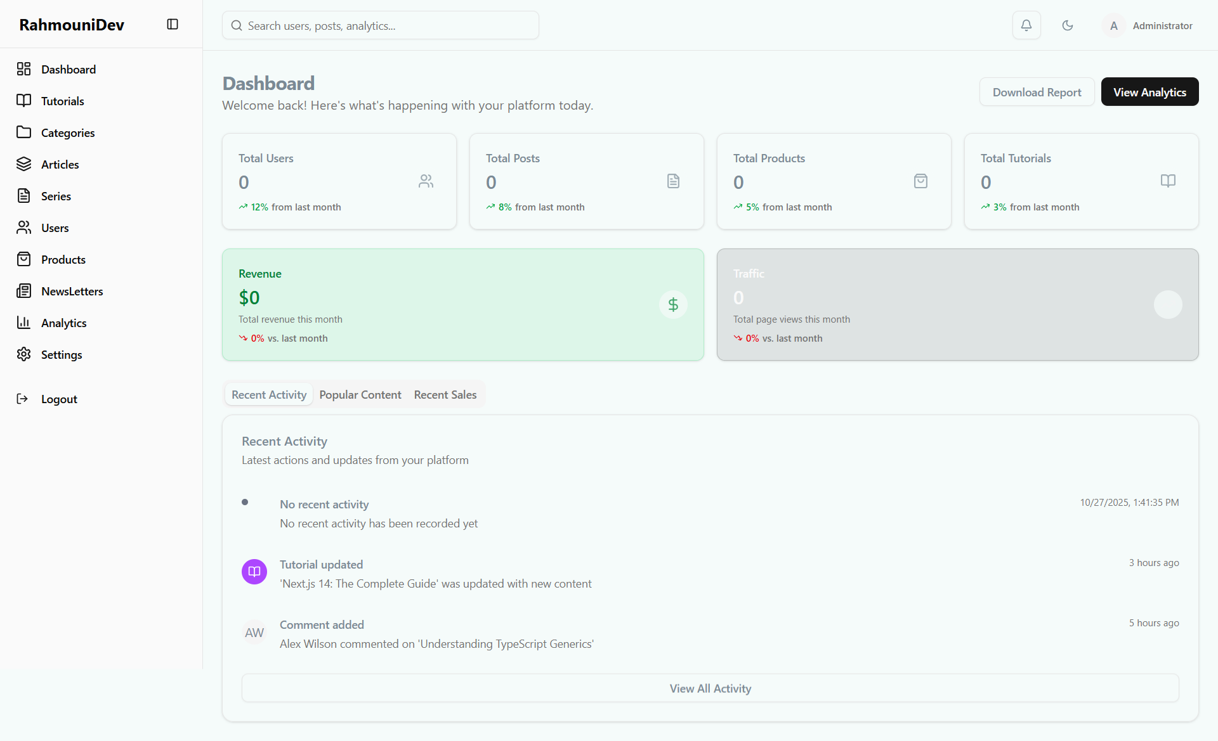Click the Download Report button
This screenshot has width=1218, height=741.
pos(1037,92)
